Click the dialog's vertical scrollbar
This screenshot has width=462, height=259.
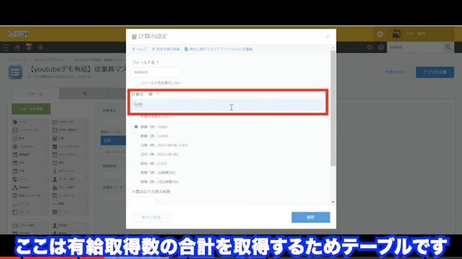pos(332,110)
